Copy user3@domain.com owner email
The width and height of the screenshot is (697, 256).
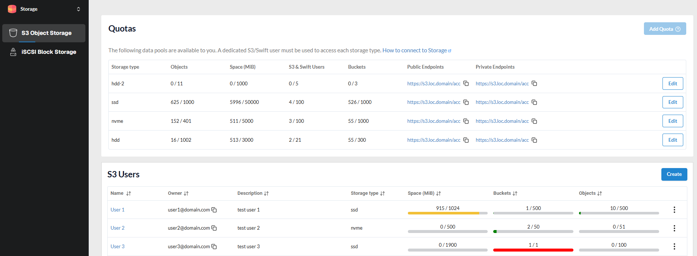(214, 247)
